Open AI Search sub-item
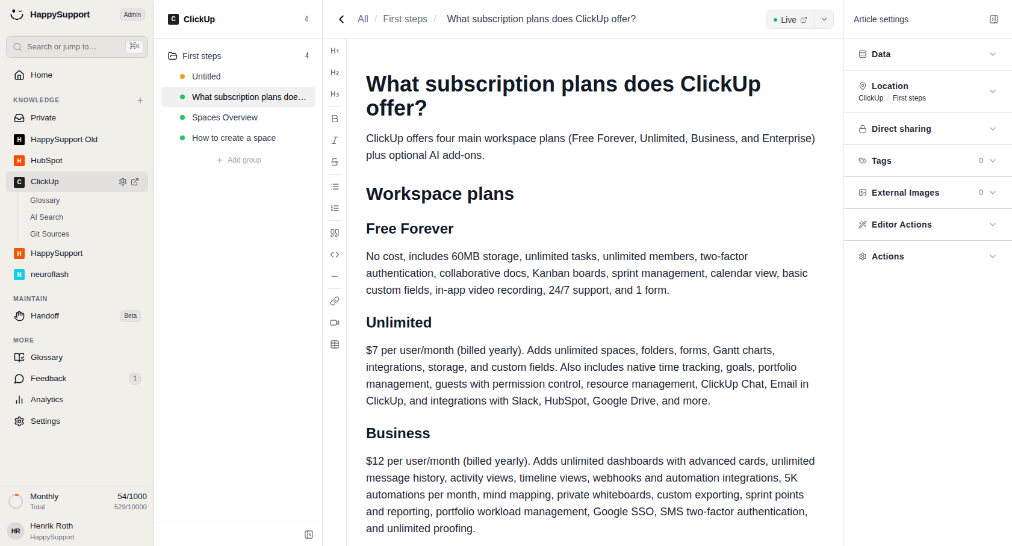 point(47,217)
